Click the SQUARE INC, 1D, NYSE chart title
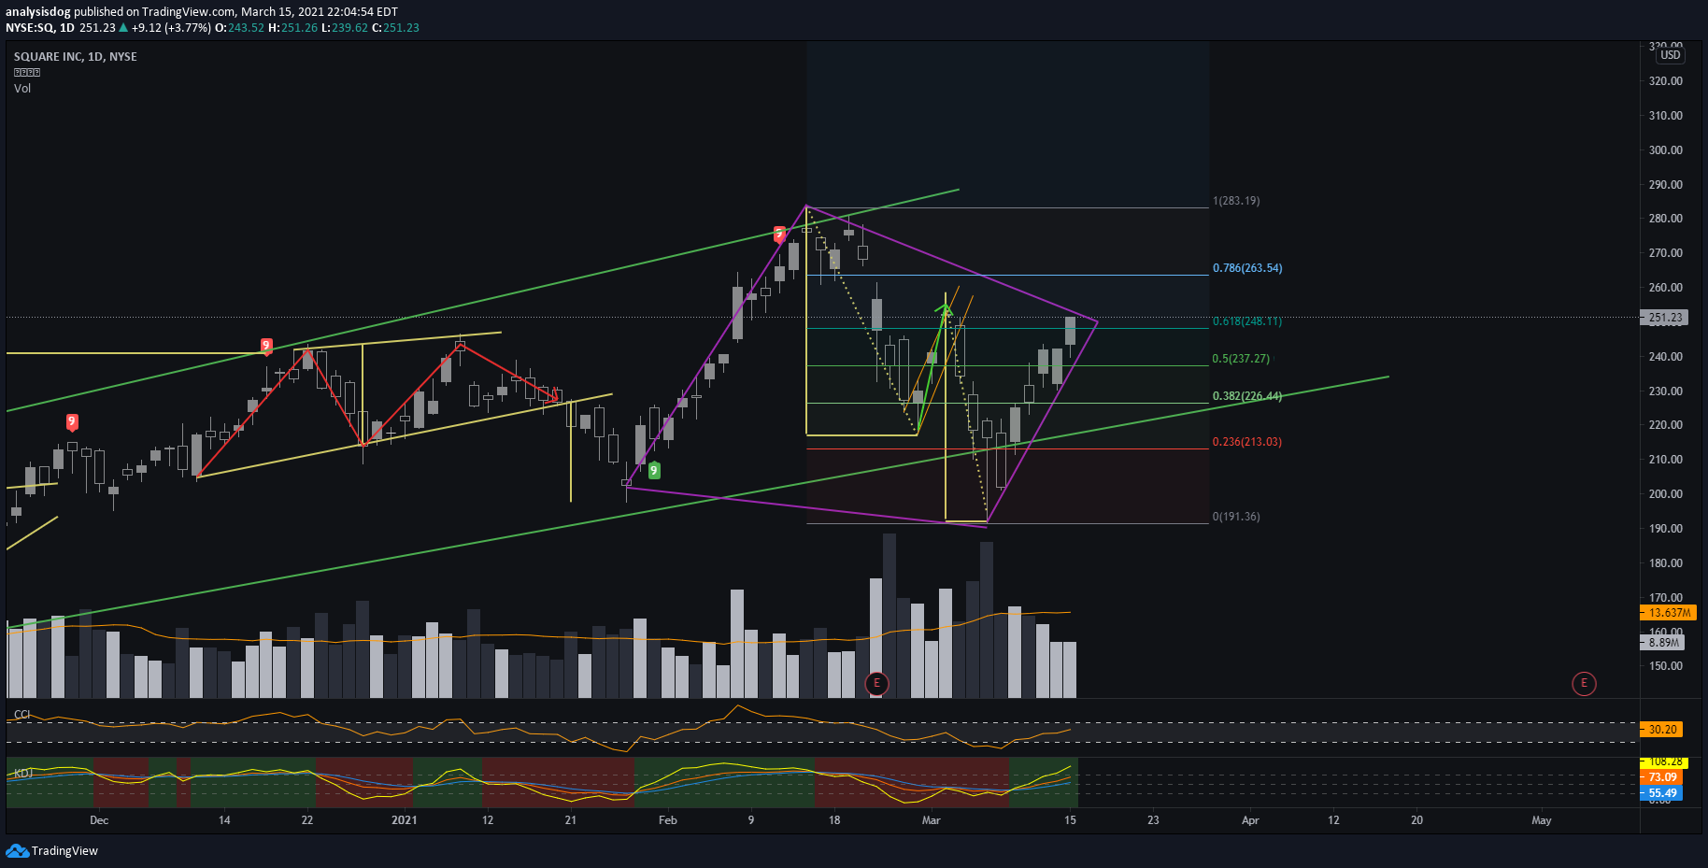 (x=75, y=57)
